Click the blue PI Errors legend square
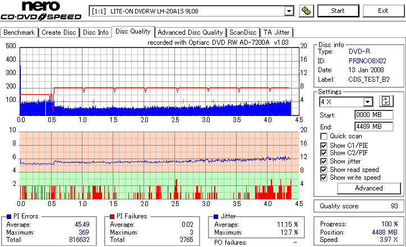406x247 pixels. pyautogui.click(x=9, y=217)
